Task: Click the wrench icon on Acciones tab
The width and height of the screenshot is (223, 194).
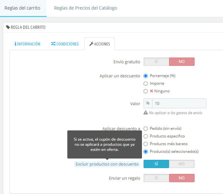Action: [91, 44]
